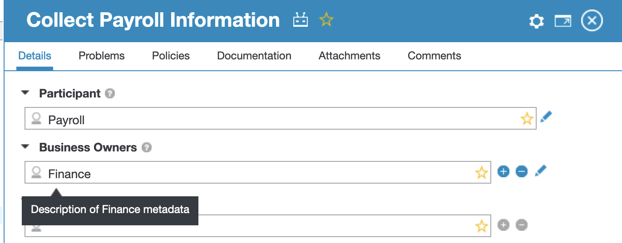Viewport: 622px width, 243px height.
Task: Open help for Business Owners field
Action: [146, 148]
